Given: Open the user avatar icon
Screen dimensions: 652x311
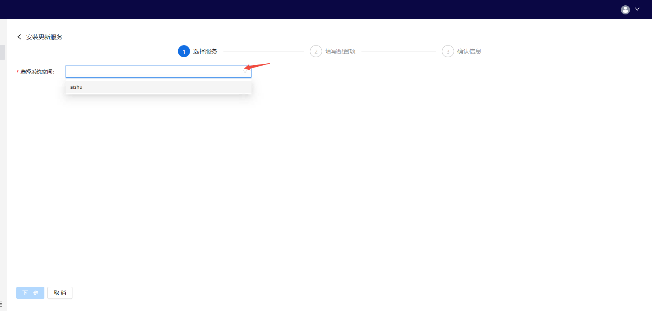Looking at the screenshot, I should (x=625, y=9).
